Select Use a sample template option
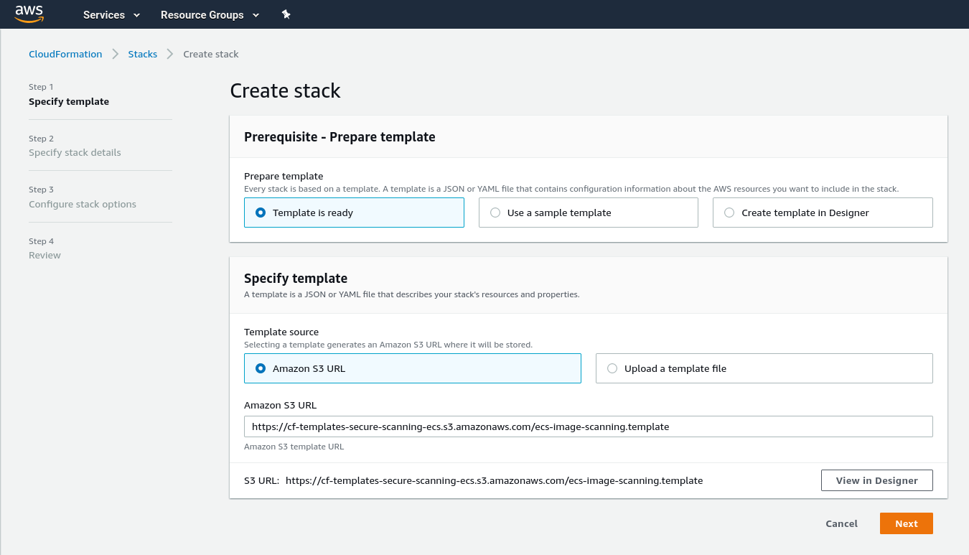Image resolution: width=969 pixels, height=555 pixels. point(588,213)
